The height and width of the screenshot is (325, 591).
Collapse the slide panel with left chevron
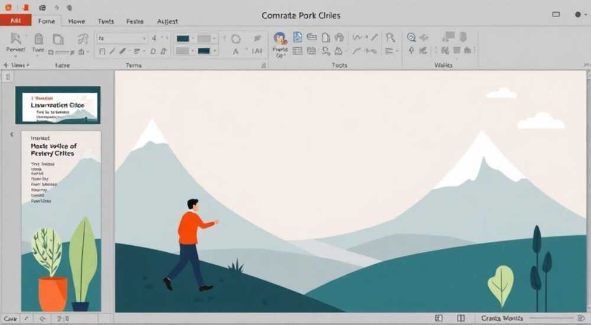coord(12,134)
